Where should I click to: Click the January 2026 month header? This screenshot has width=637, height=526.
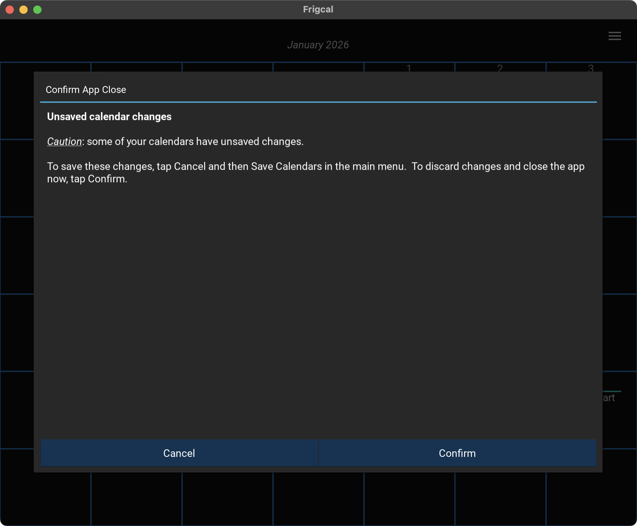click(318, 45)
